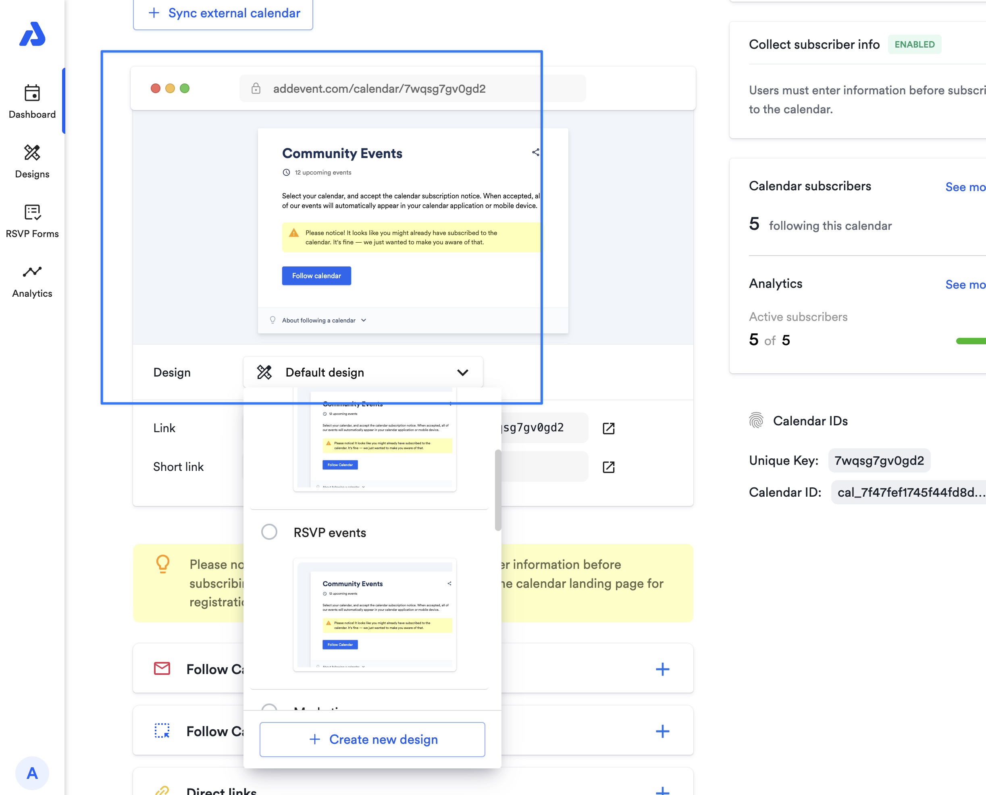Click the AddEvent logo icon
Viewport: 986px width, 795px height.
[32, 34]
